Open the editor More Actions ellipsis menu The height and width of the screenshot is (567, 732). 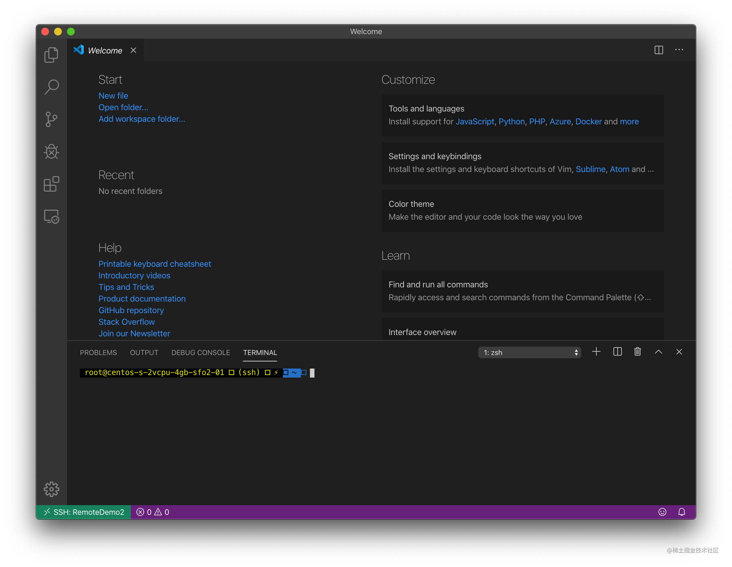(x=679, y=50)
